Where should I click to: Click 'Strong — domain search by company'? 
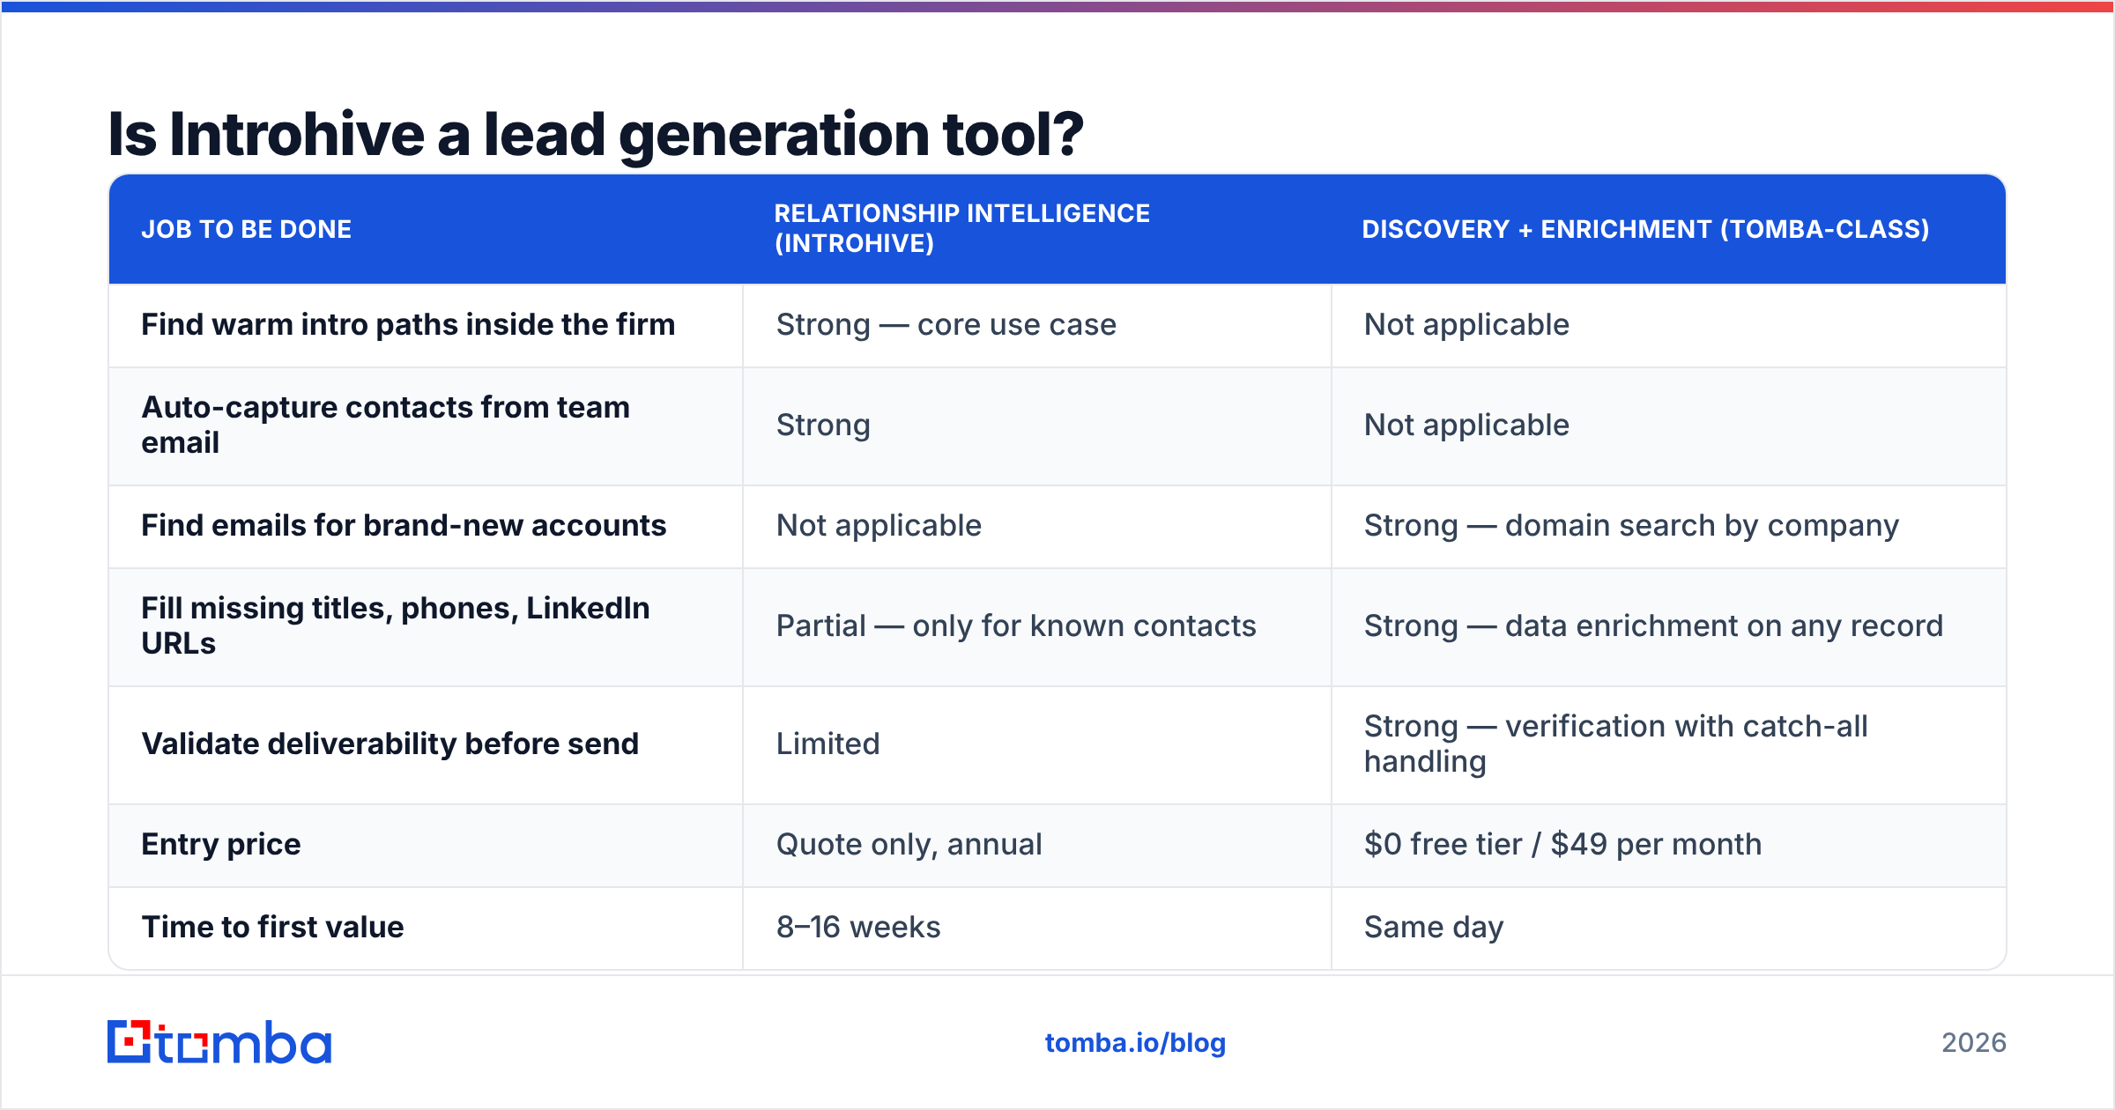[x=1631, y=526]
